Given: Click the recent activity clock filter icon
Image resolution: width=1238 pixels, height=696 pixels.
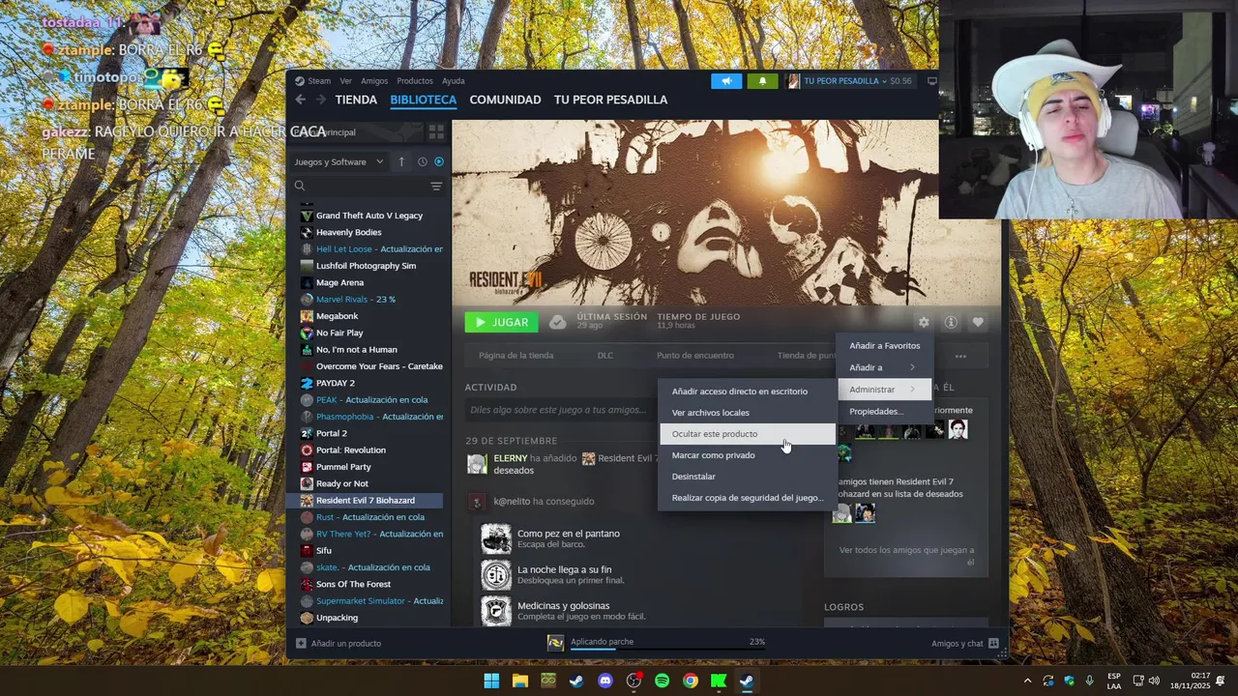Looking at the screenshot, I should click(423, 161).
